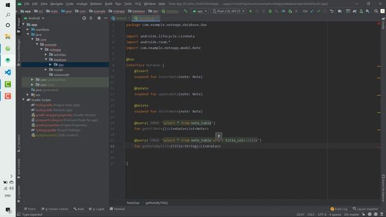Open the Refactor menu
Image resolution: width=386 pixels, height=217 pixels.
click(96, 4)
